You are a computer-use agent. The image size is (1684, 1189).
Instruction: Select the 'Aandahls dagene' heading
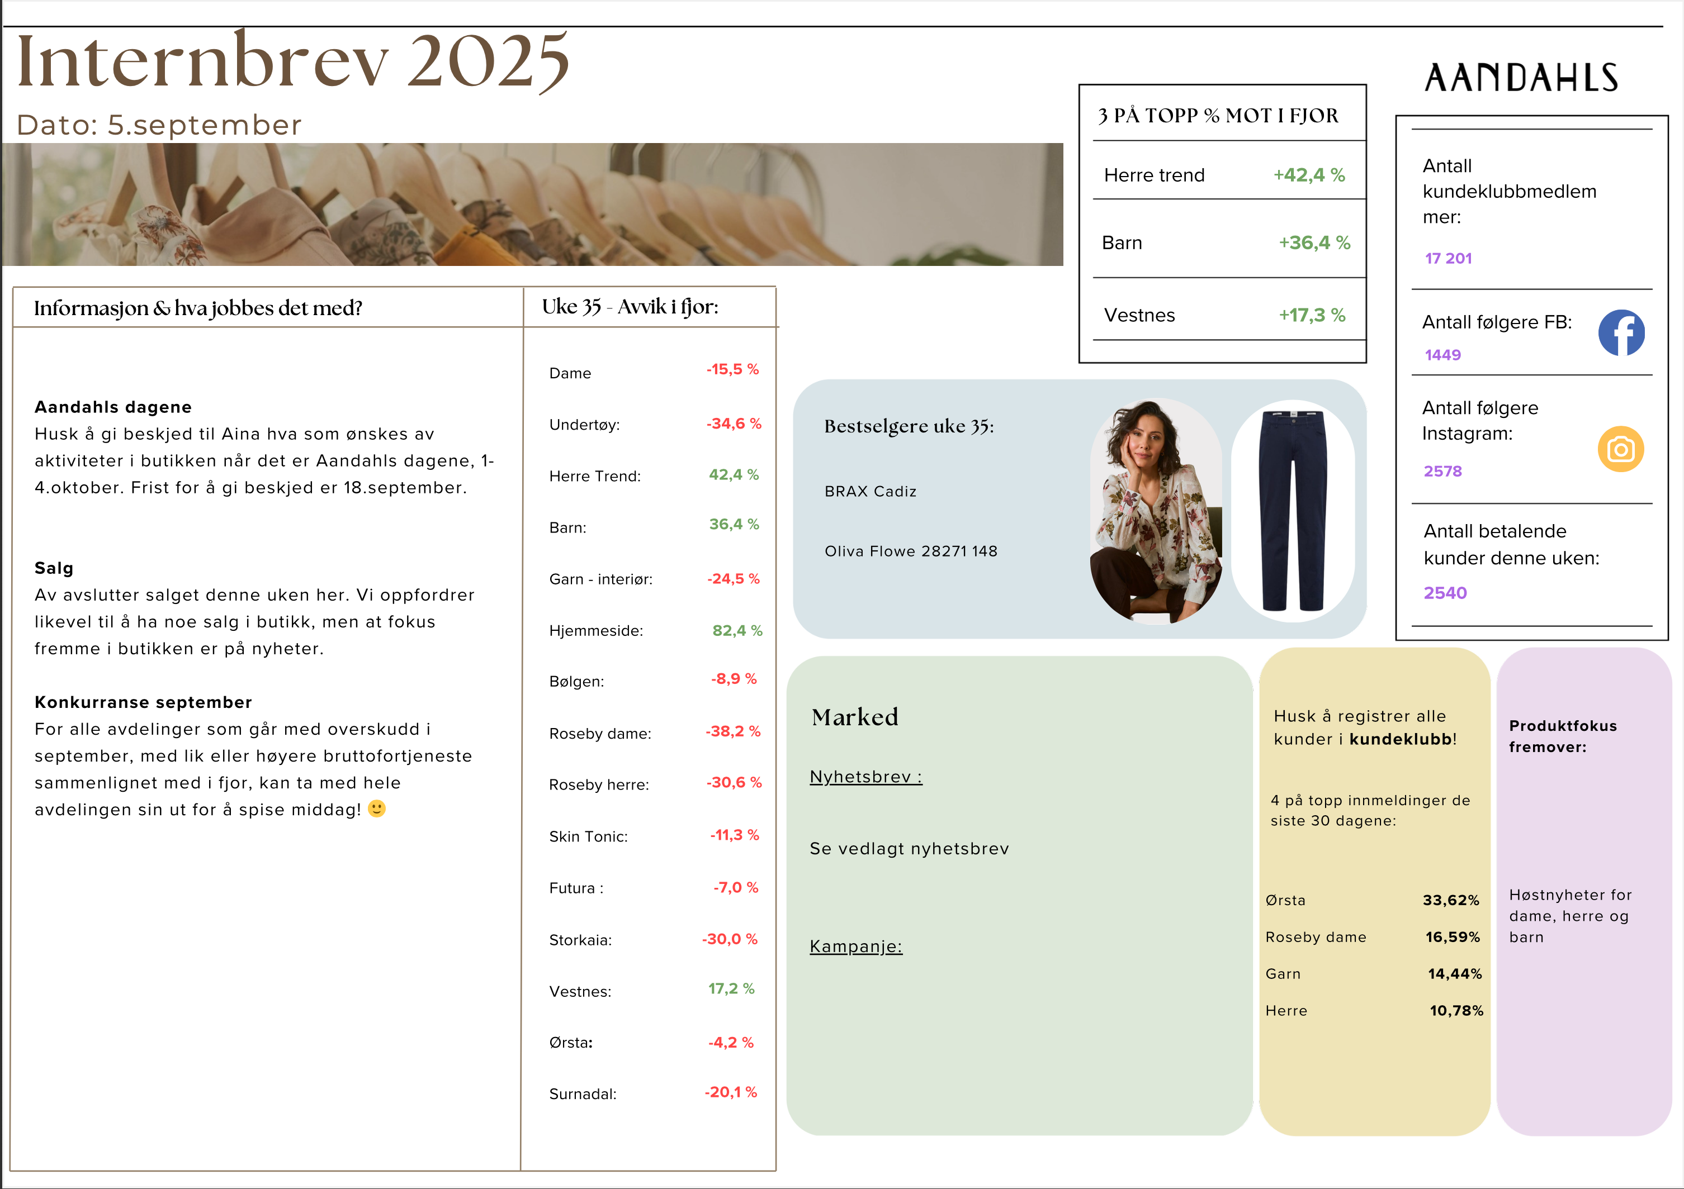113,407
